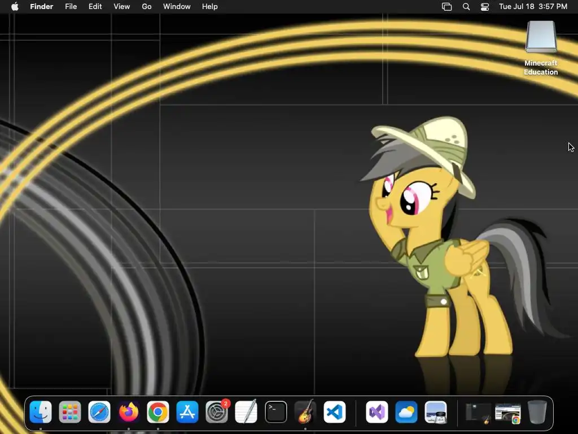Image resolution: width=578 pixels, height=434 pixels.
Task: Open the Apple menu
Action: tap(15, 7)
